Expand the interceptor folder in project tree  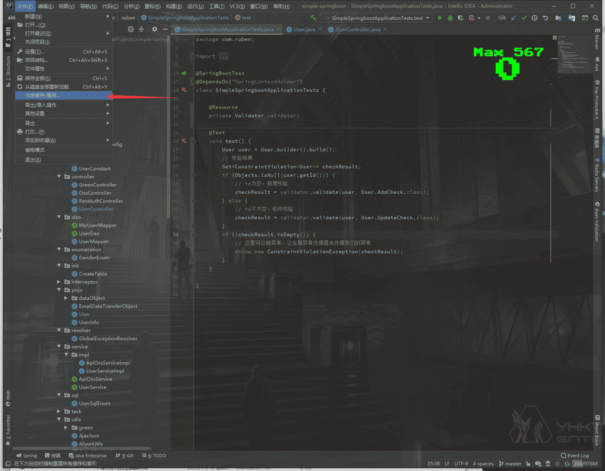[59, 282]
